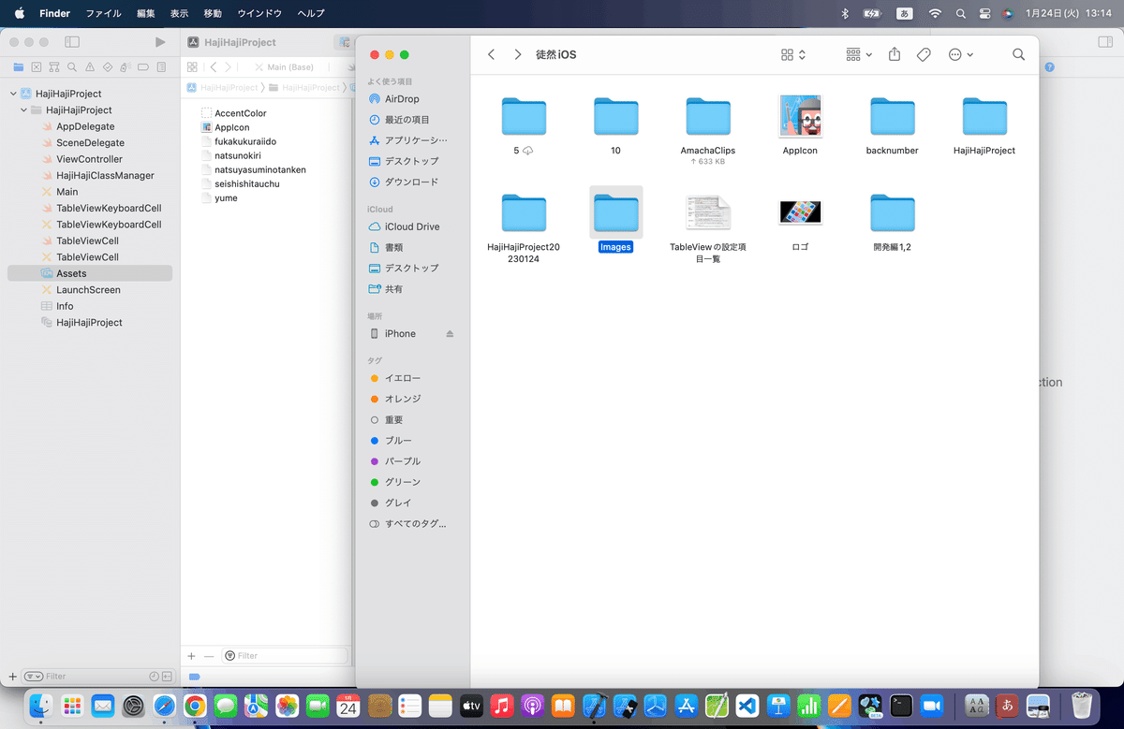Select HajiHajiClassManager in the navigator
The height and width of the screenshot is (729, 1124).
105,176
